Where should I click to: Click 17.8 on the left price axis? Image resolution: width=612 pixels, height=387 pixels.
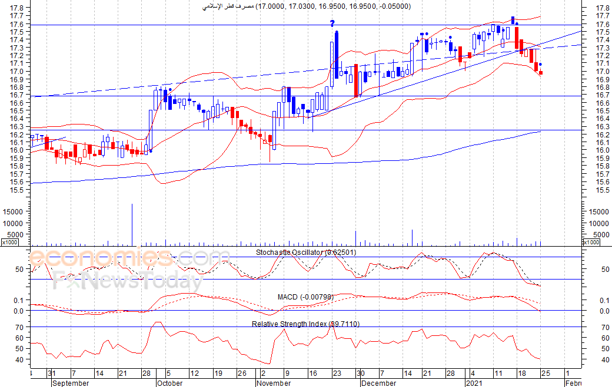coord(16,8)
